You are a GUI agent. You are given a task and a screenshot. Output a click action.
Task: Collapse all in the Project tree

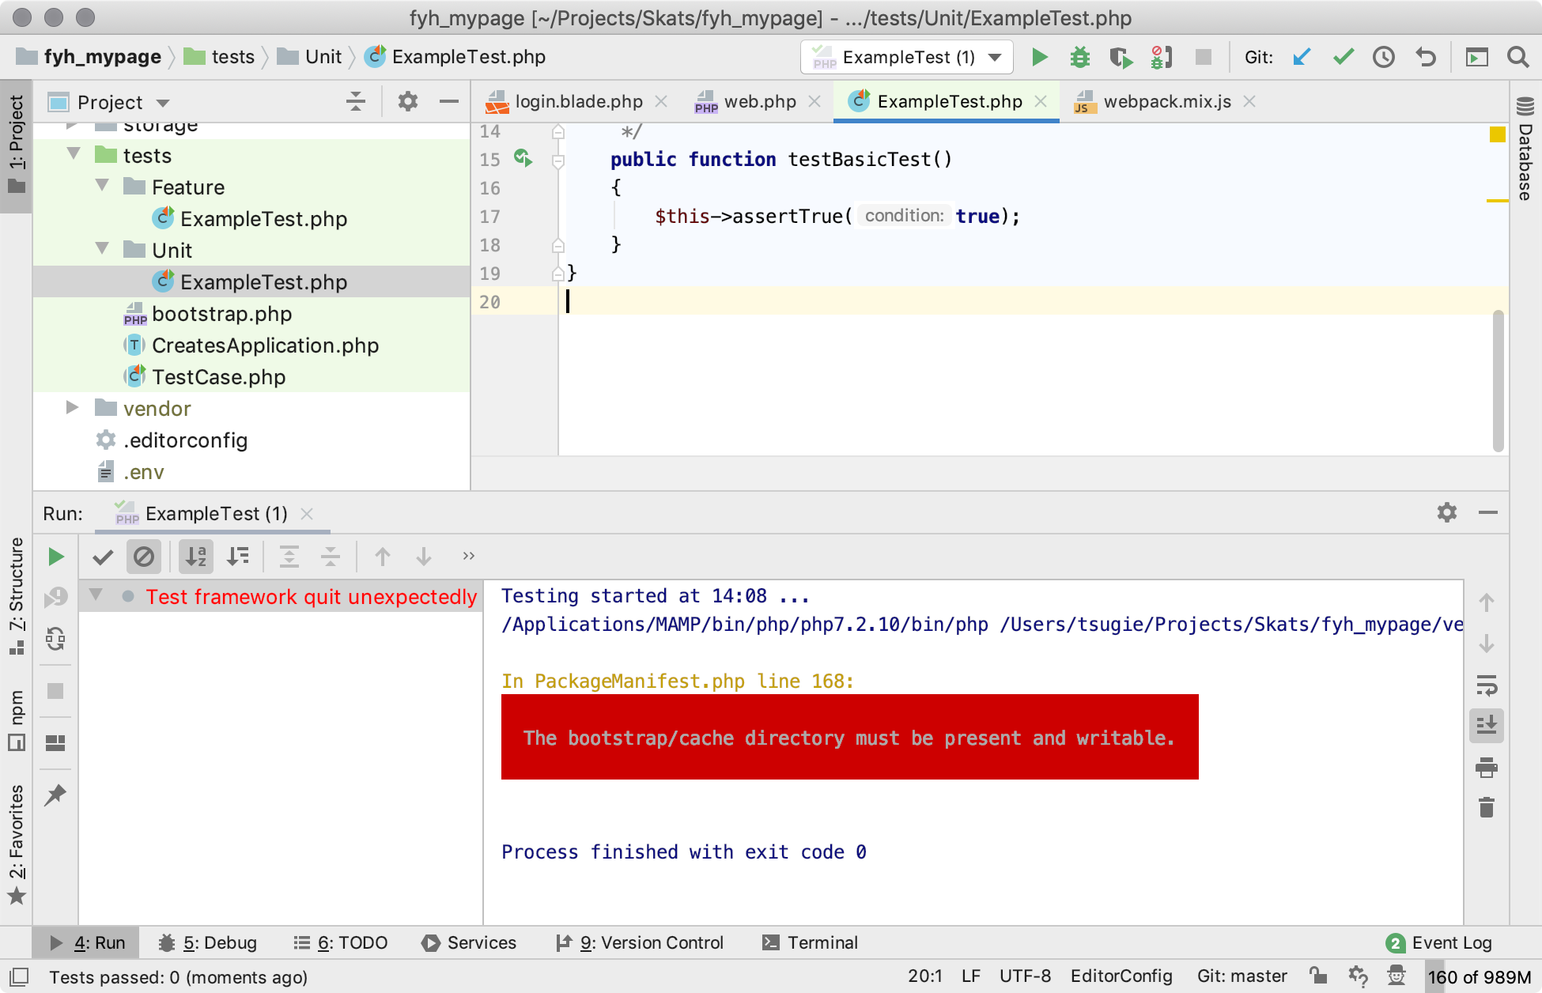tap(356, 101)
